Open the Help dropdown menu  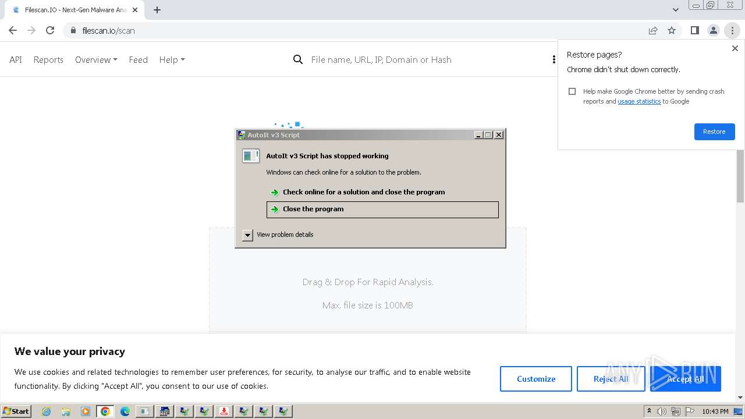click(x=172, y=59)
